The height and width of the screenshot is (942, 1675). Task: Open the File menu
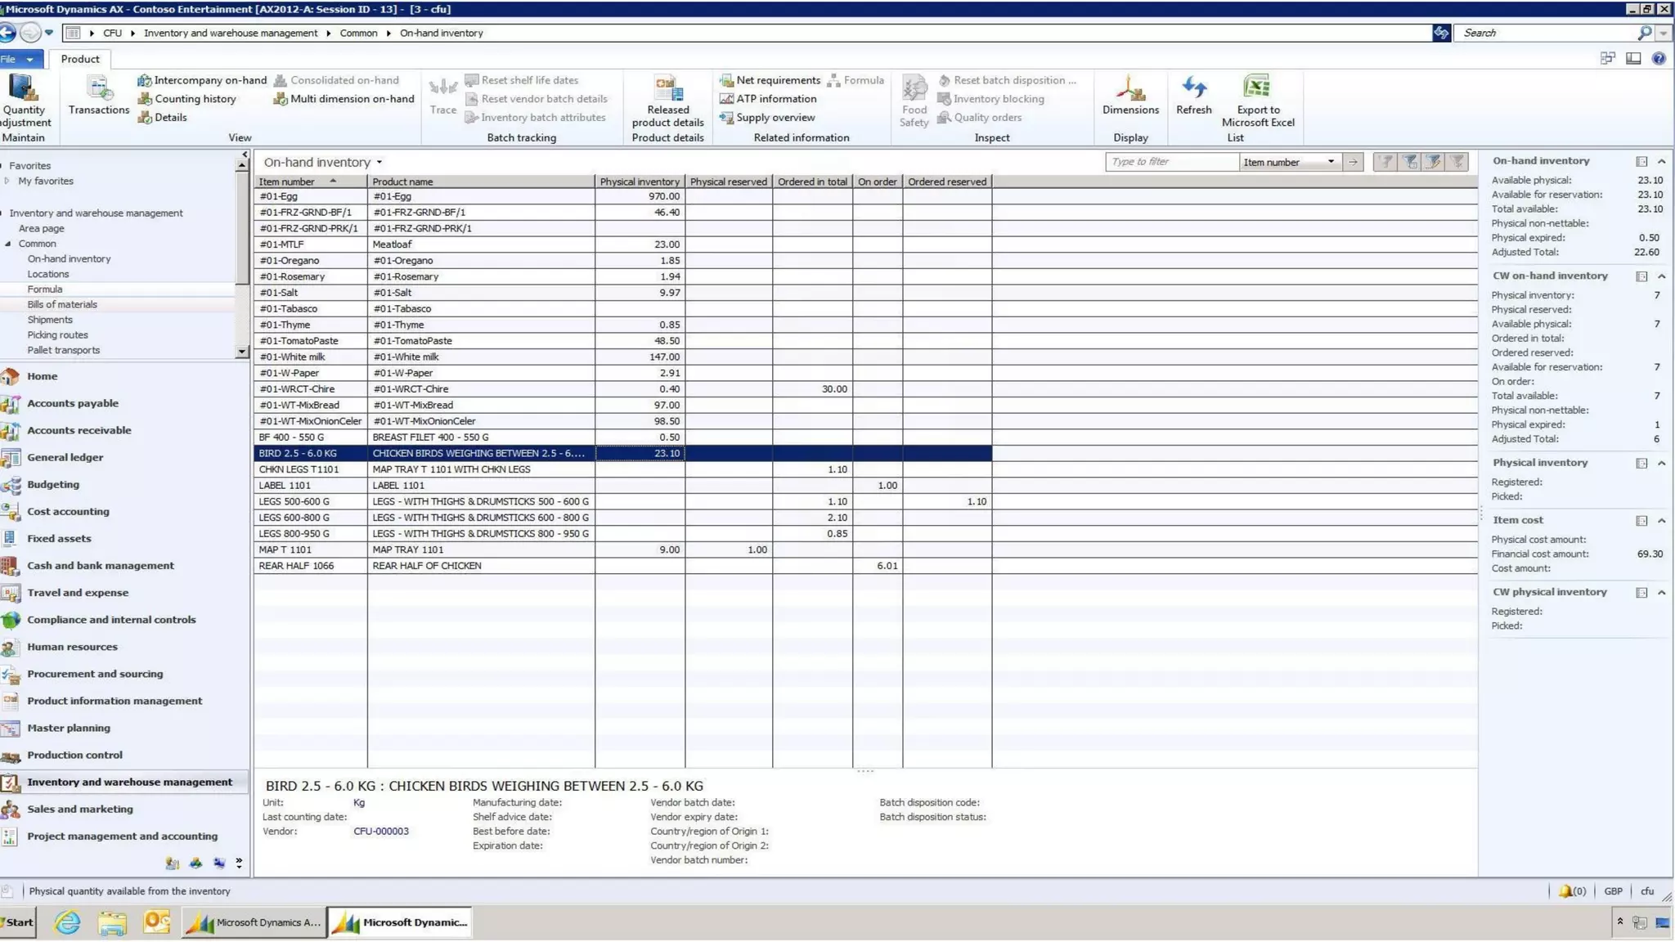coord(16,59)
